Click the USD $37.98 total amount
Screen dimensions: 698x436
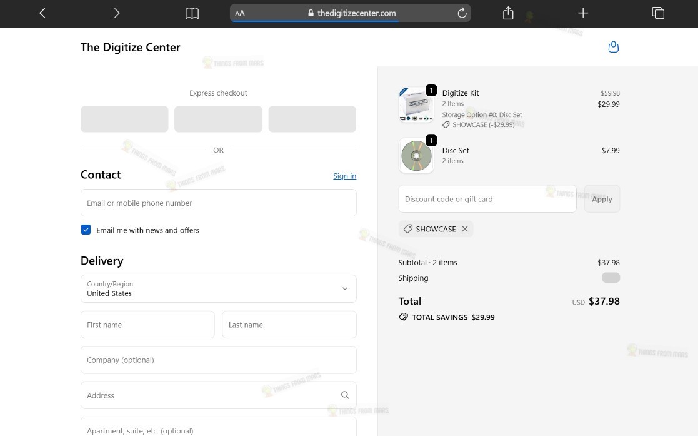click(596, 302)
